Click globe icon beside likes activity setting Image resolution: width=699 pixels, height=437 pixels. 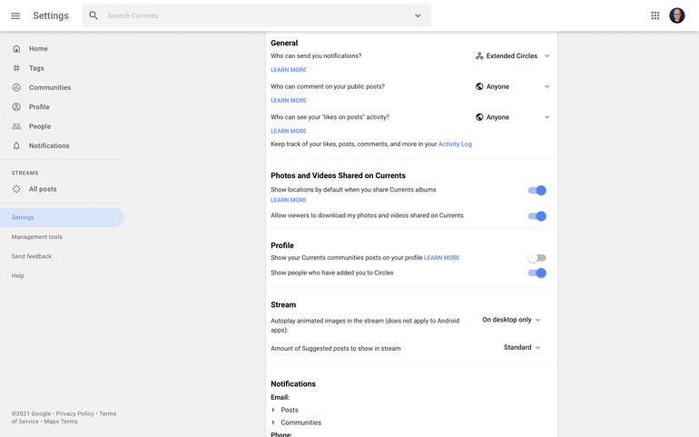click(x=479, y=117)
